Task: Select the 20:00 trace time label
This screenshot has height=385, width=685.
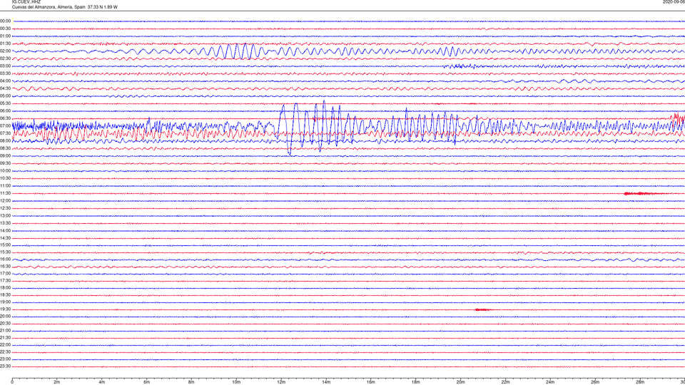Action: [6, 317]
